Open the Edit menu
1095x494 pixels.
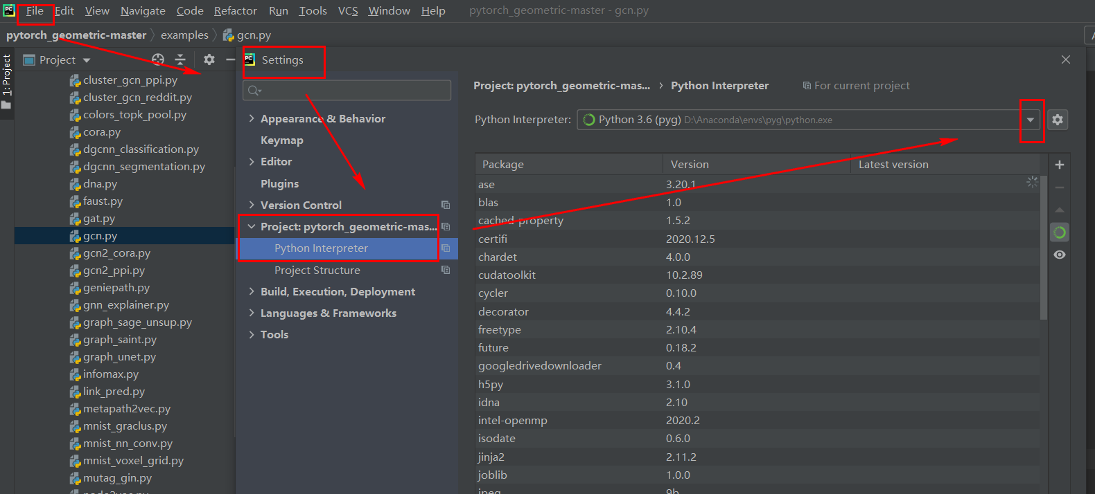[64, 11]
